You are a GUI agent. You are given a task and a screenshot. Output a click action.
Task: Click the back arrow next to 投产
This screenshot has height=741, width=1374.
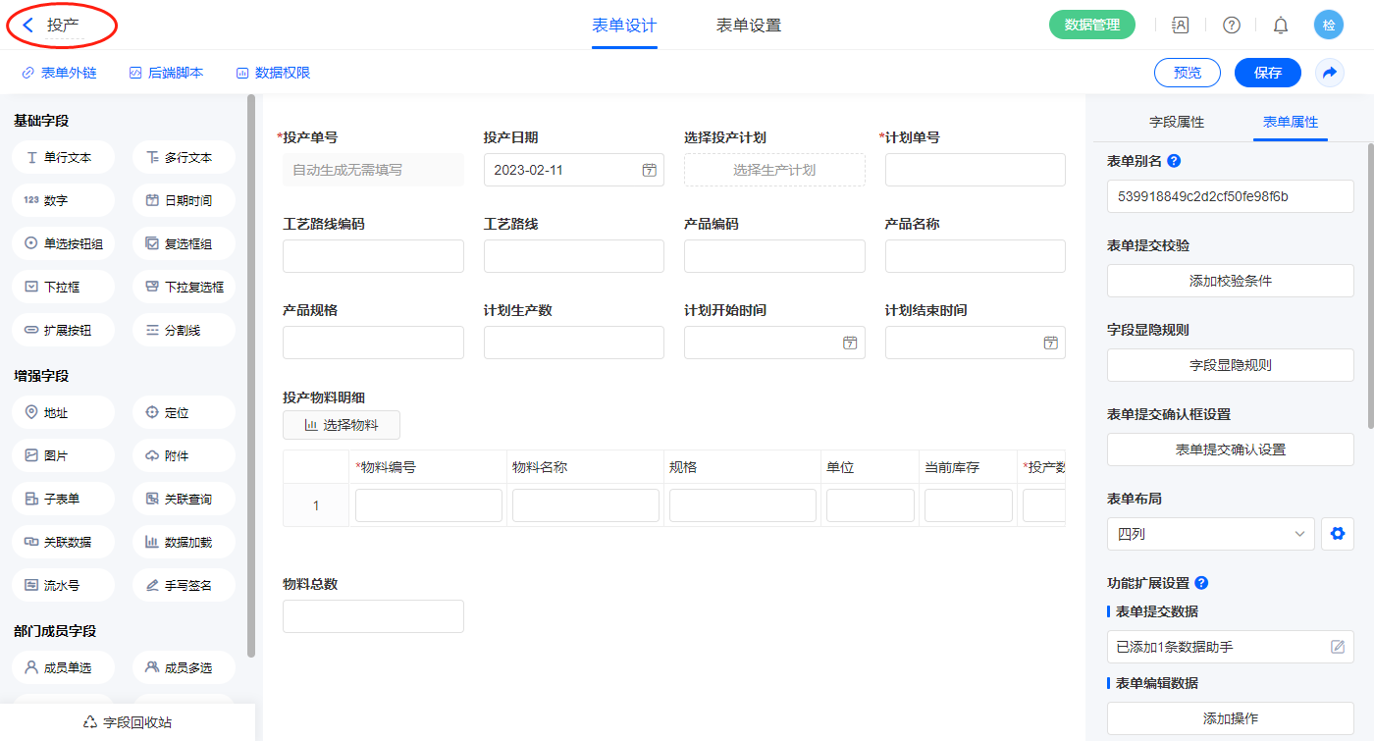27,26
